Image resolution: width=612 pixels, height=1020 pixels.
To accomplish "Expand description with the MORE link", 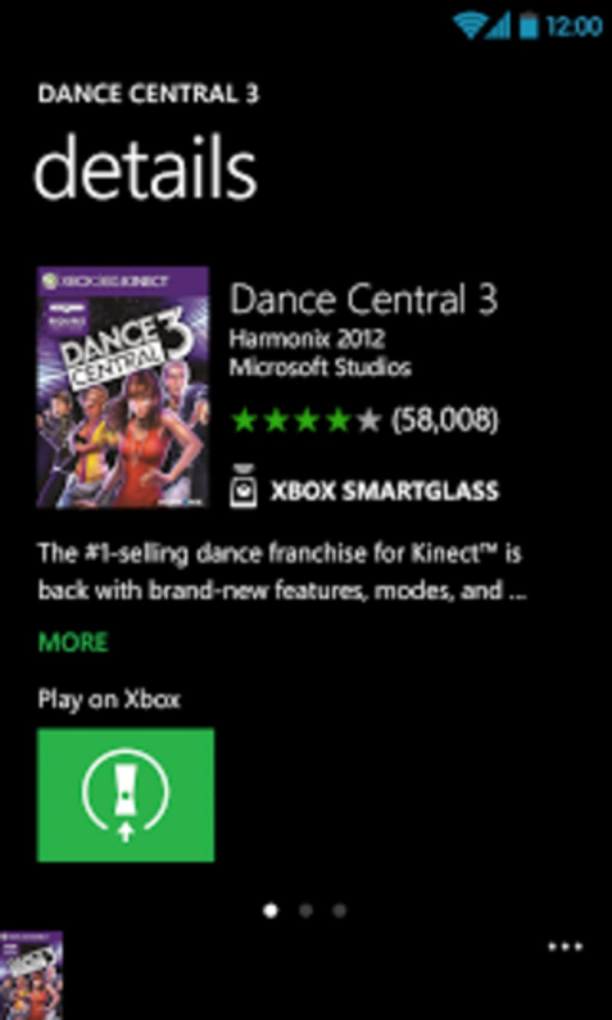I will pyautogui.click(x=73, y=642).
